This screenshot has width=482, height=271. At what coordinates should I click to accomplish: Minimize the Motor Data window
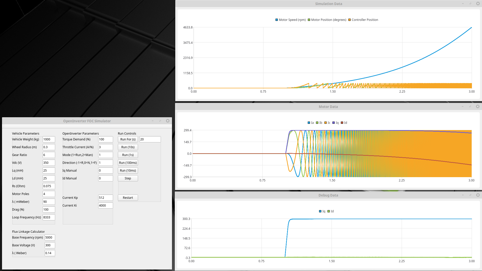(463, 106)
